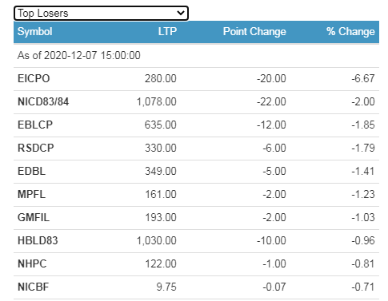Viewport: 388px width, 301px height.
Task: Click the Symbol column header
Action: coord(34,32)
